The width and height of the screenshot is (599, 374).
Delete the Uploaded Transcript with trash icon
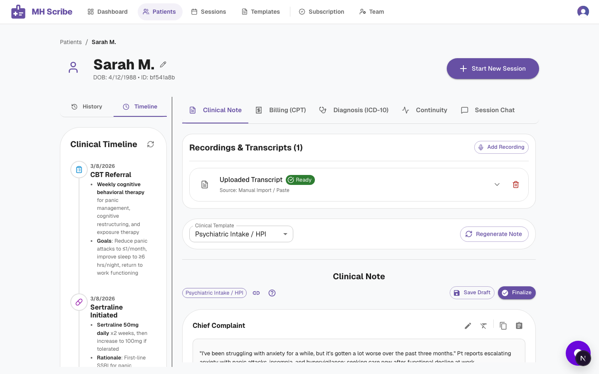tap(516, 185)
